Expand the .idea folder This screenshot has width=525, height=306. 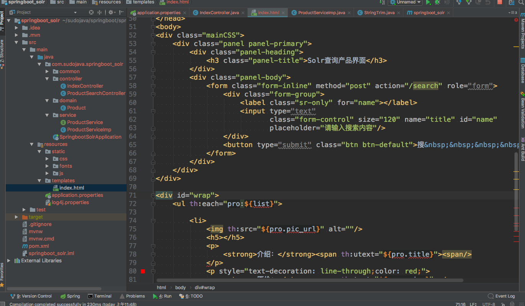coord(16,28)
